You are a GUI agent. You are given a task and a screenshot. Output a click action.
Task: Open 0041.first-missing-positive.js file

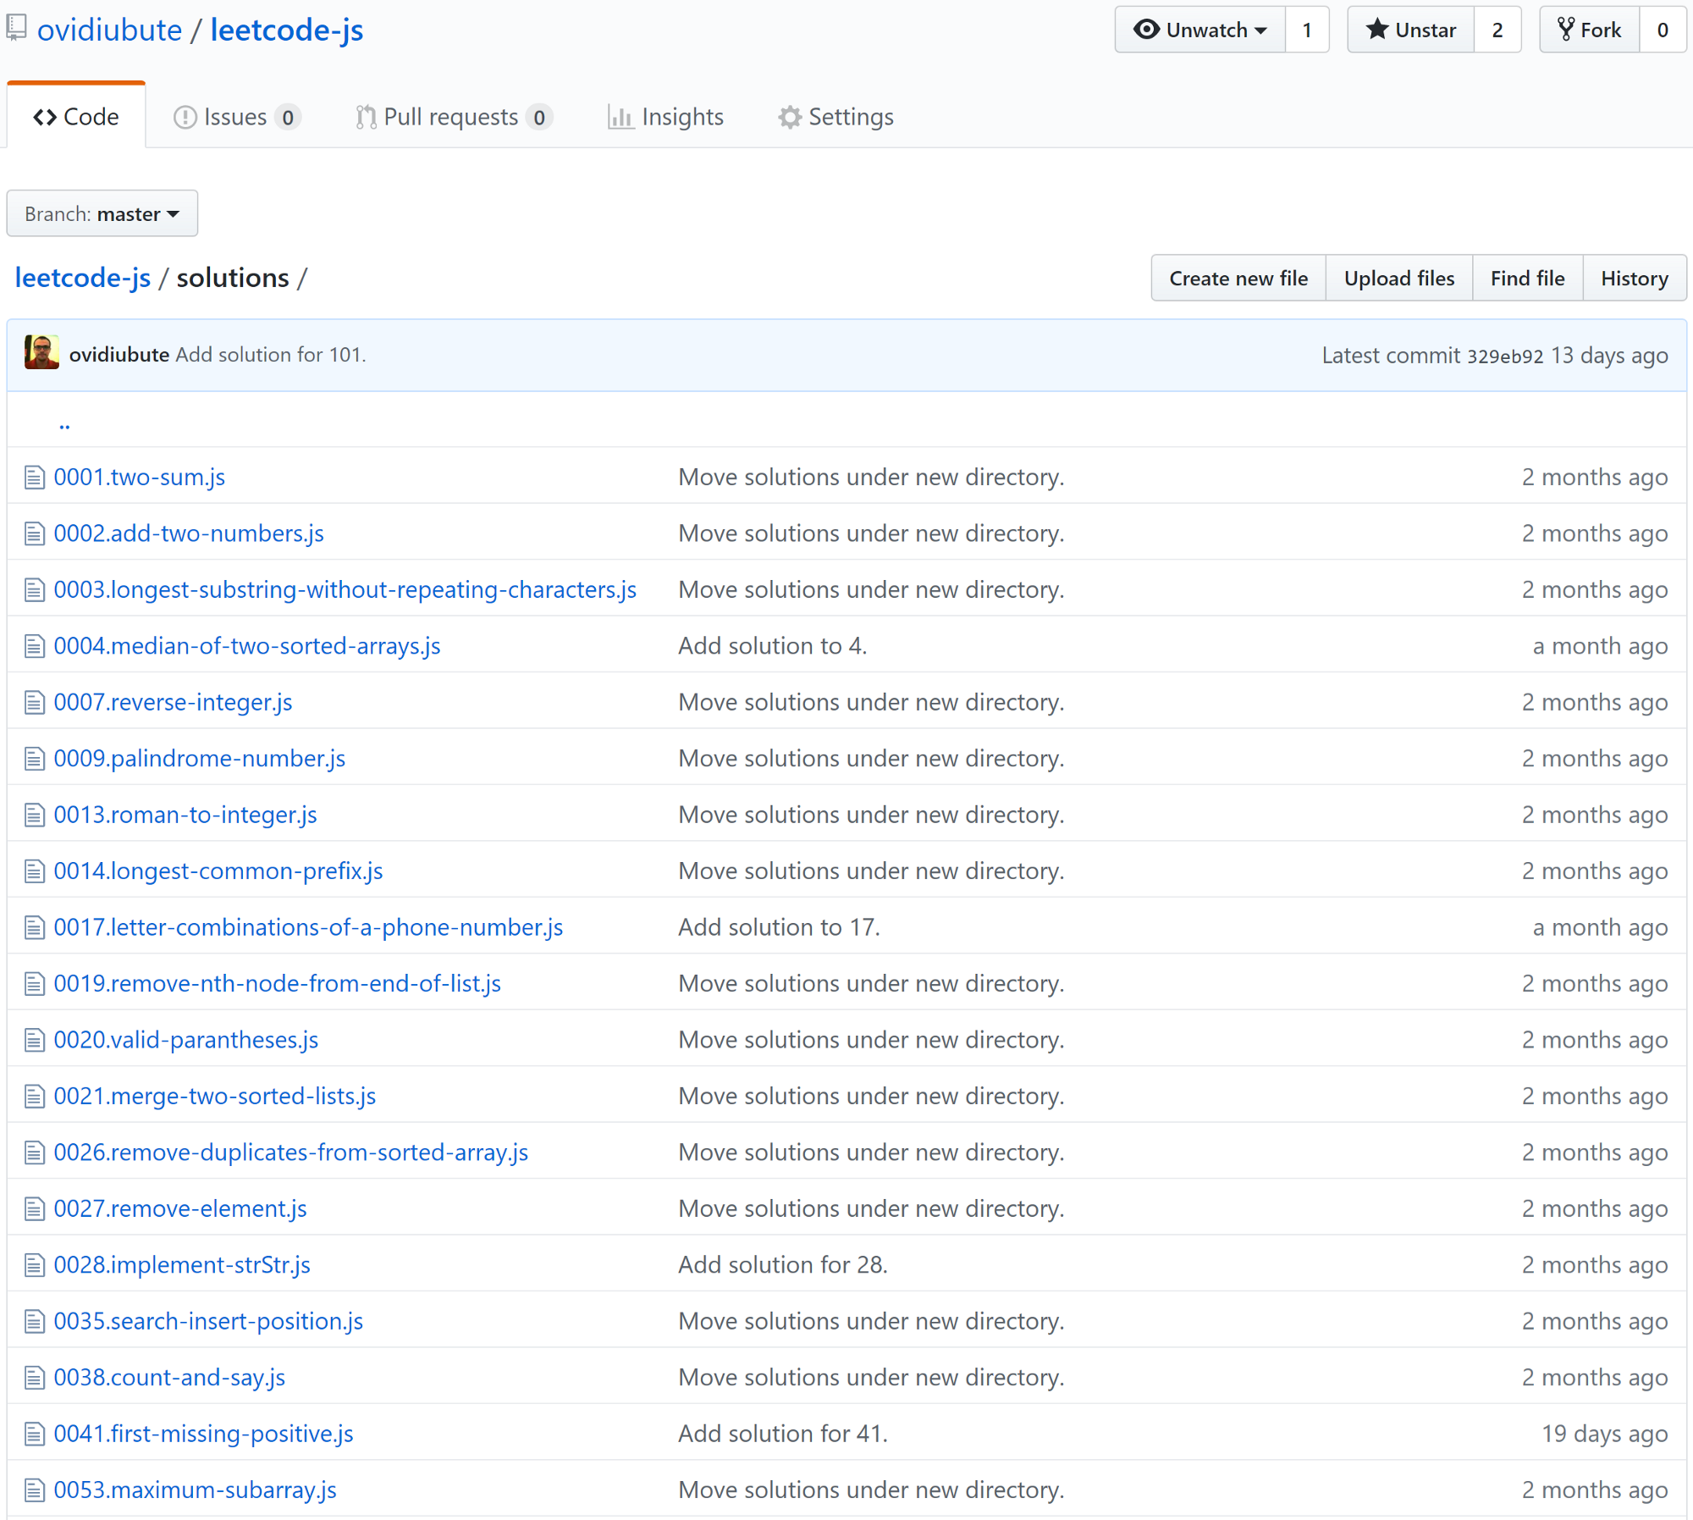203,1434
